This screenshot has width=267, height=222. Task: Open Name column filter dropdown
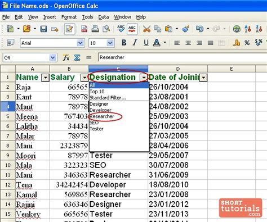point(46,78)
